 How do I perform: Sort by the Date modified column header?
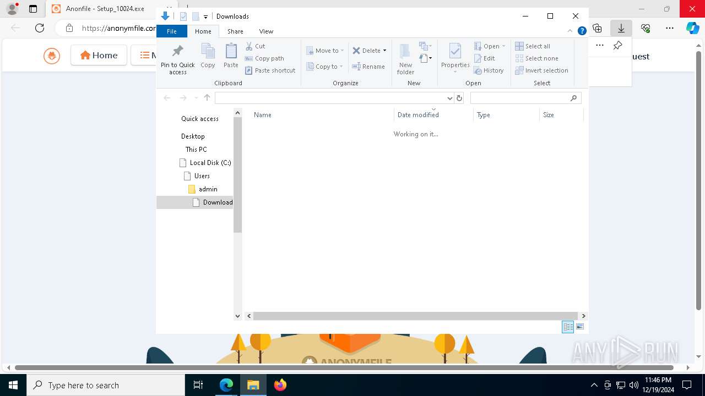433,115
